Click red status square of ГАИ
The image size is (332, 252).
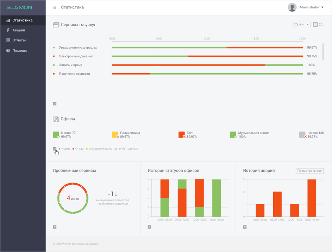(181, 135)
